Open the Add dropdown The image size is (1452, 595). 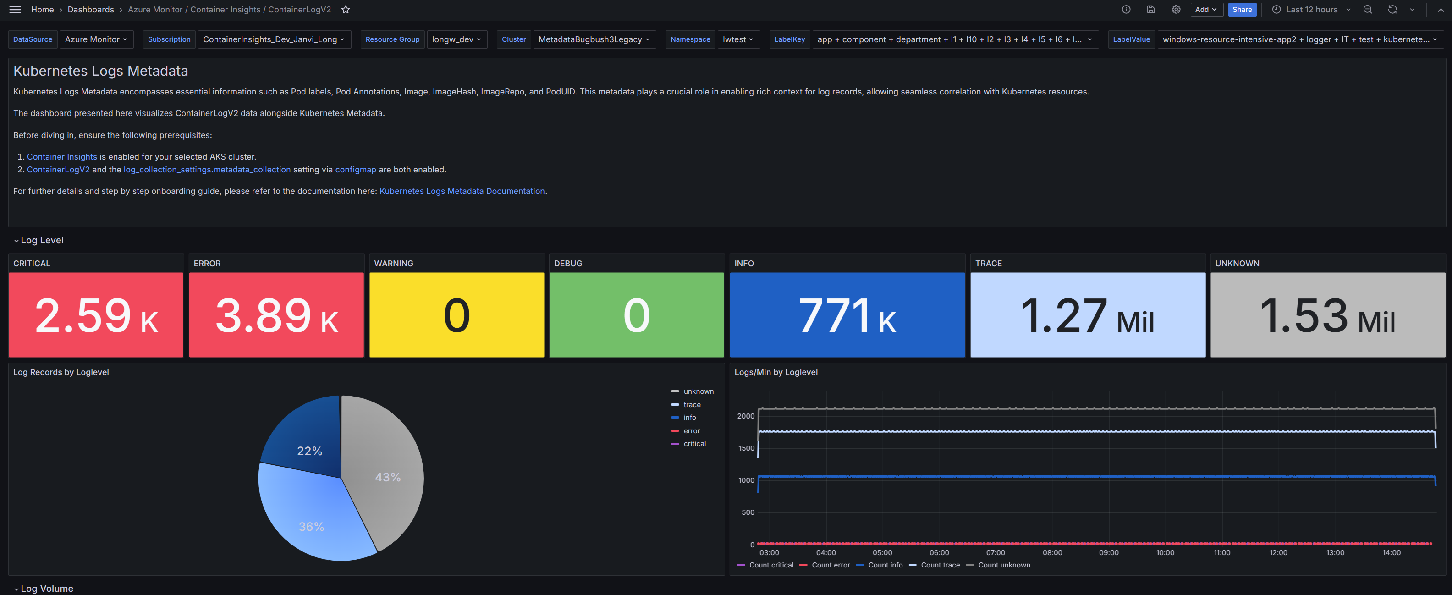[x=1206, y=9]
